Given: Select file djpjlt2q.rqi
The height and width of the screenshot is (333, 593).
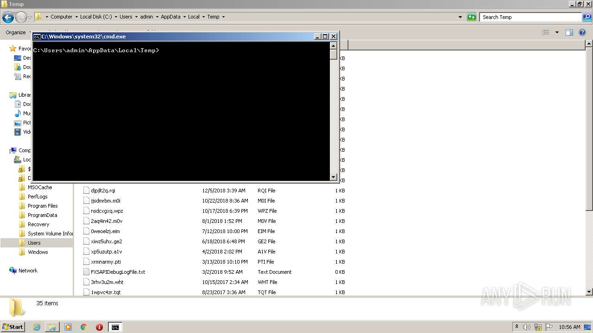Looking at the screenshot, I should pyautogui.click(x=103, y=191).
